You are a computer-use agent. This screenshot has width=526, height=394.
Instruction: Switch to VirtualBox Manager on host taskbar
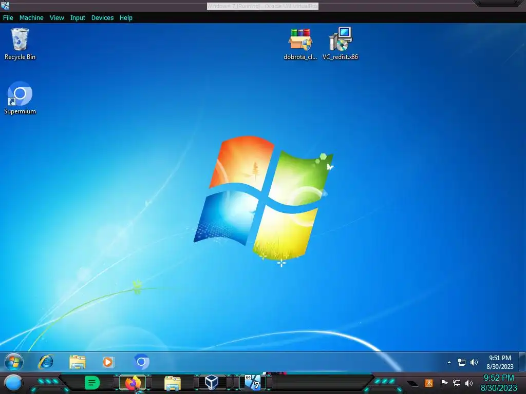click(211, 383)
